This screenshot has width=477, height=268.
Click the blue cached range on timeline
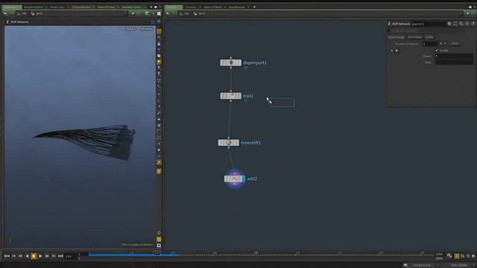[134, 255]
